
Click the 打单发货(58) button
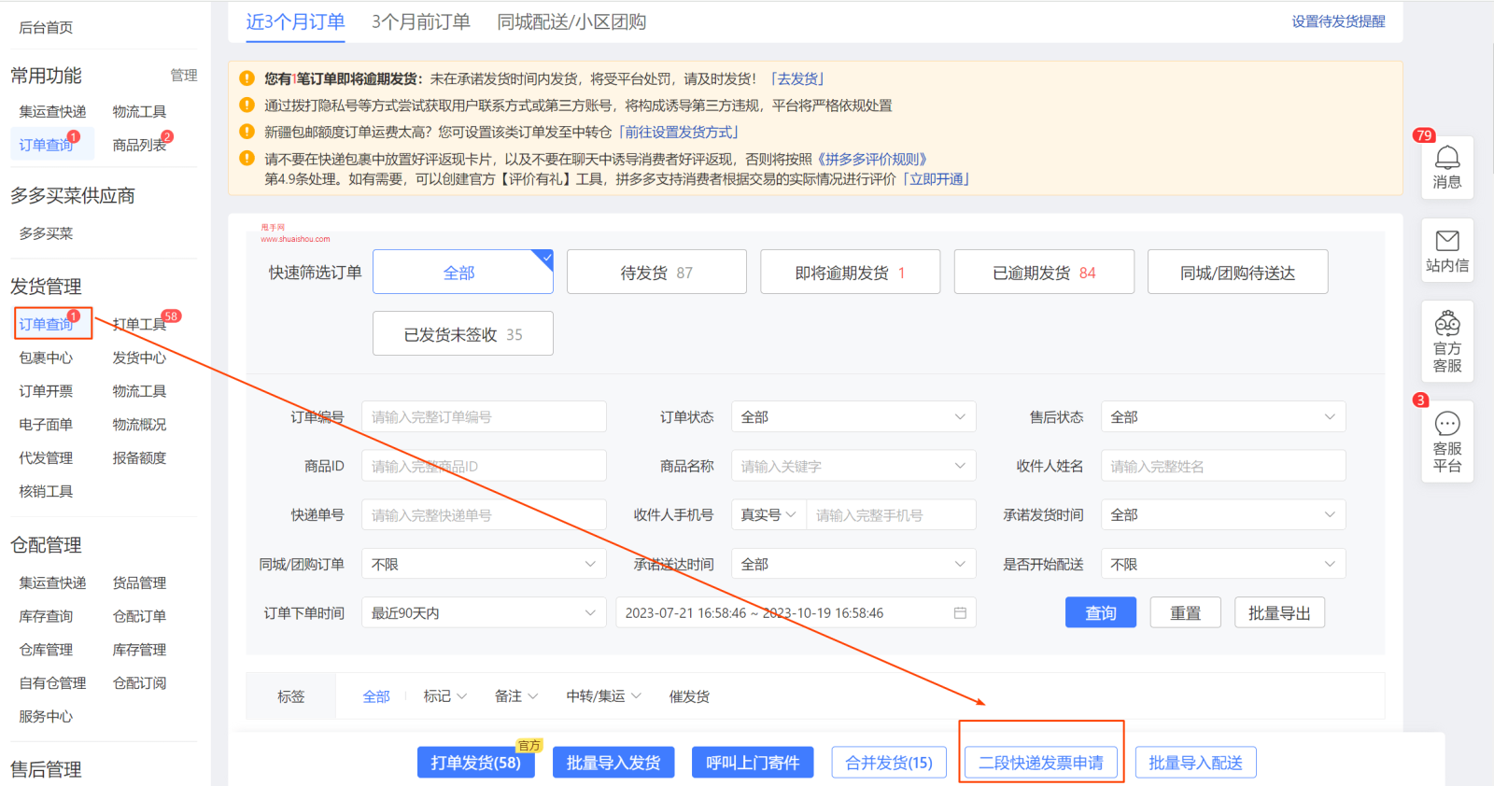(476, 763)
